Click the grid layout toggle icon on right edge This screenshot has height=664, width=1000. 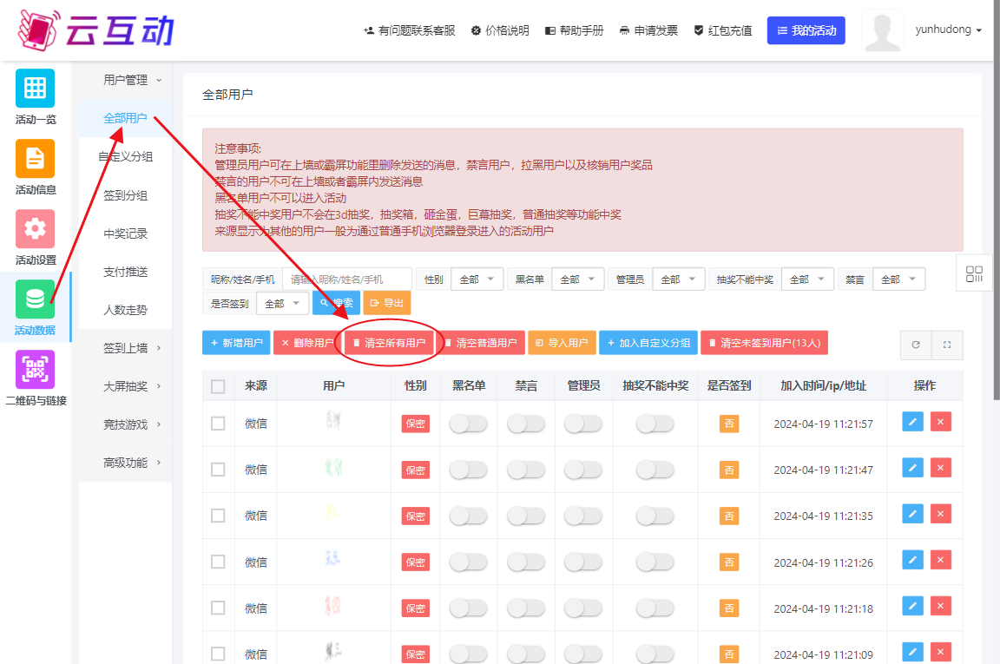974,273
